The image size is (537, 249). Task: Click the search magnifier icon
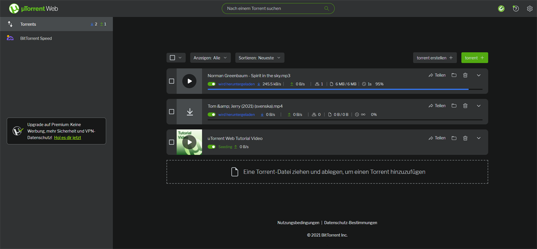(x=326, y=8)
